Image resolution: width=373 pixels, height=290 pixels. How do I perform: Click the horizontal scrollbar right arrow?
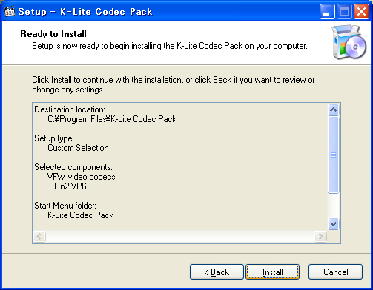(320, 236)
